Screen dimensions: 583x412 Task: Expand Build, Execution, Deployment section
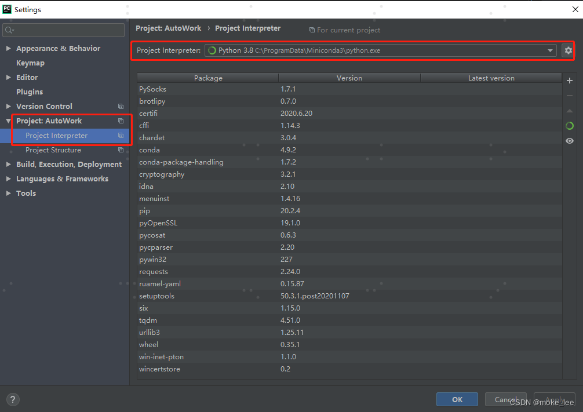tap(8, 165)
